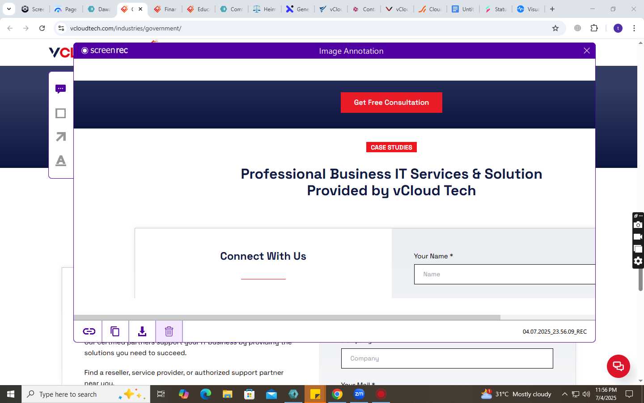Show hidden system tray icons
This screenshot has height=403, width=644.
pos(564,394)
